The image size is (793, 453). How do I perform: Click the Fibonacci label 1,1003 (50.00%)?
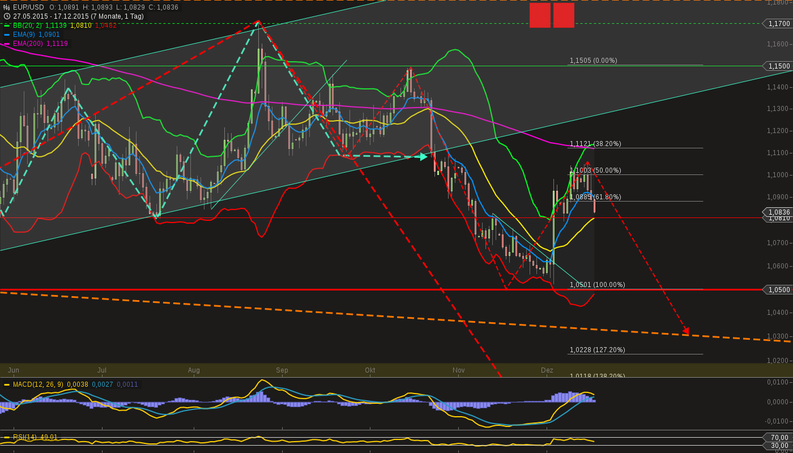(x=595, y=170)
